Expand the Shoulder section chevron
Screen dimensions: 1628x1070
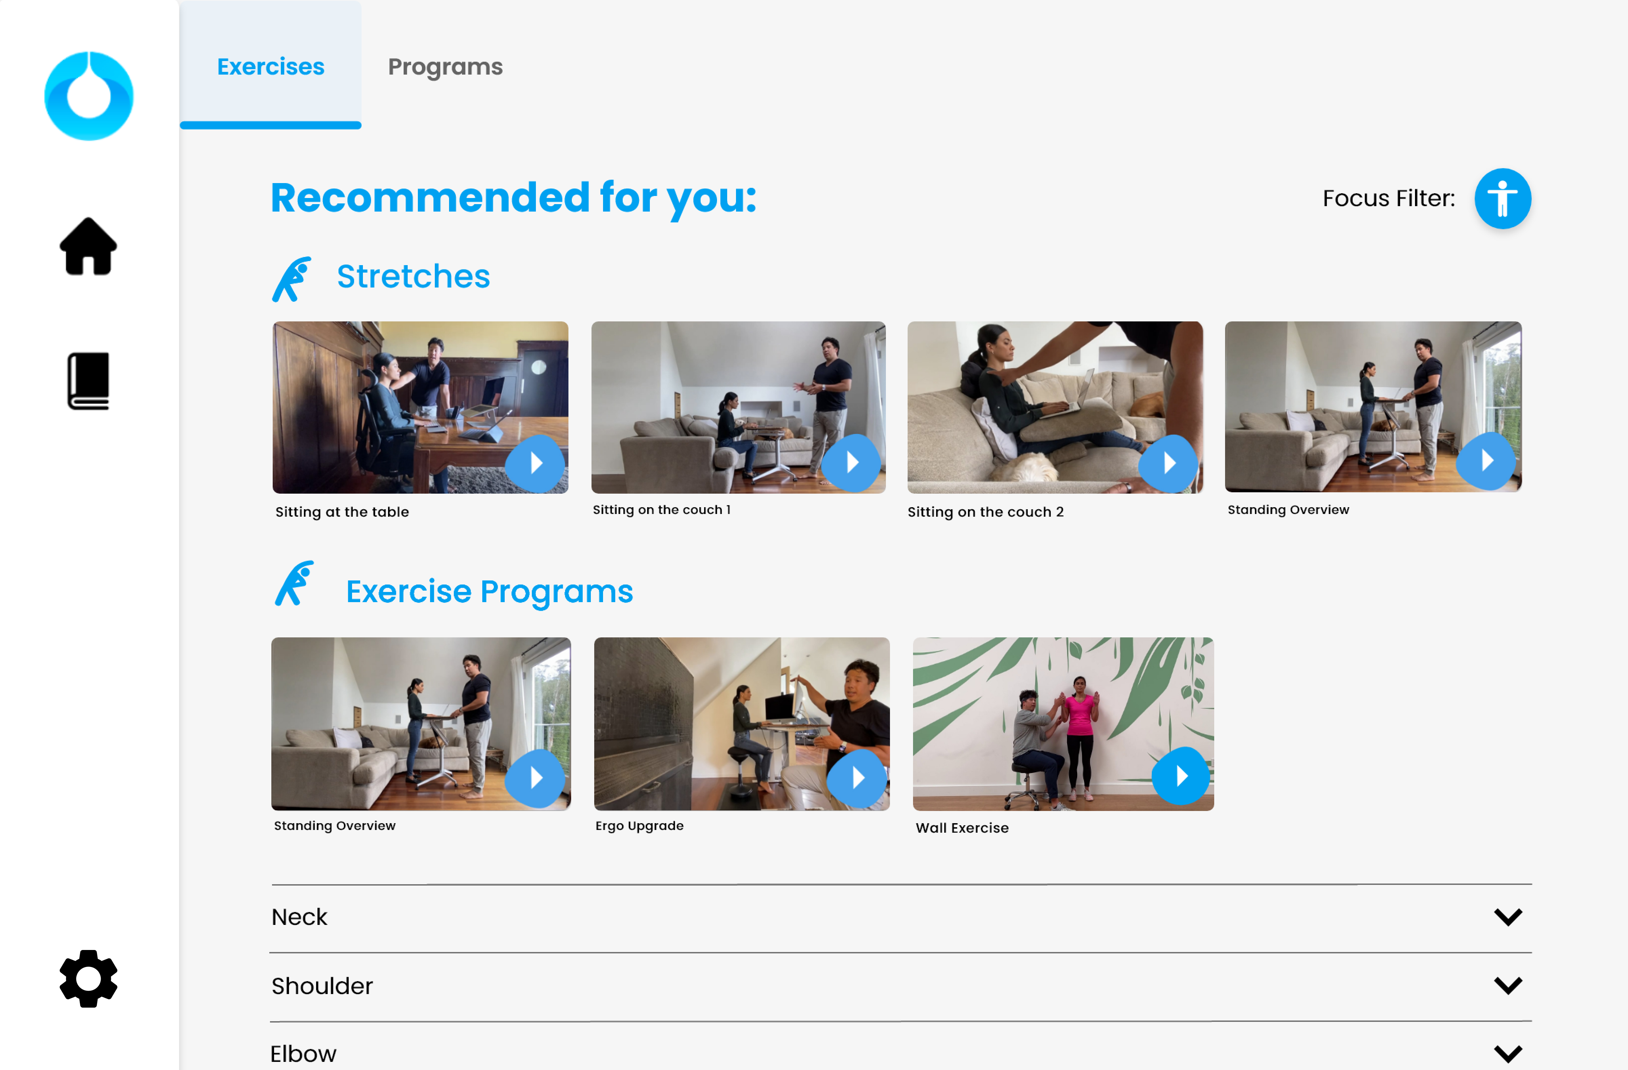(1508, 985)
